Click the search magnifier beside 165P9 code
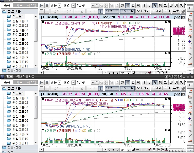 click(97, 6)
